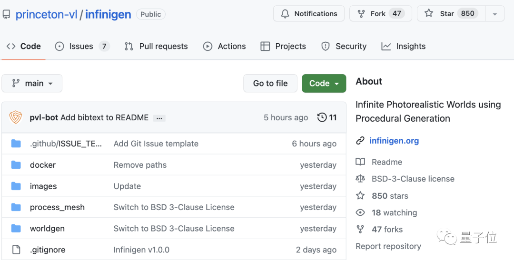Expand the green Code dropdown
This screenshot has height=260, width=514.
[x=324, y=83]
